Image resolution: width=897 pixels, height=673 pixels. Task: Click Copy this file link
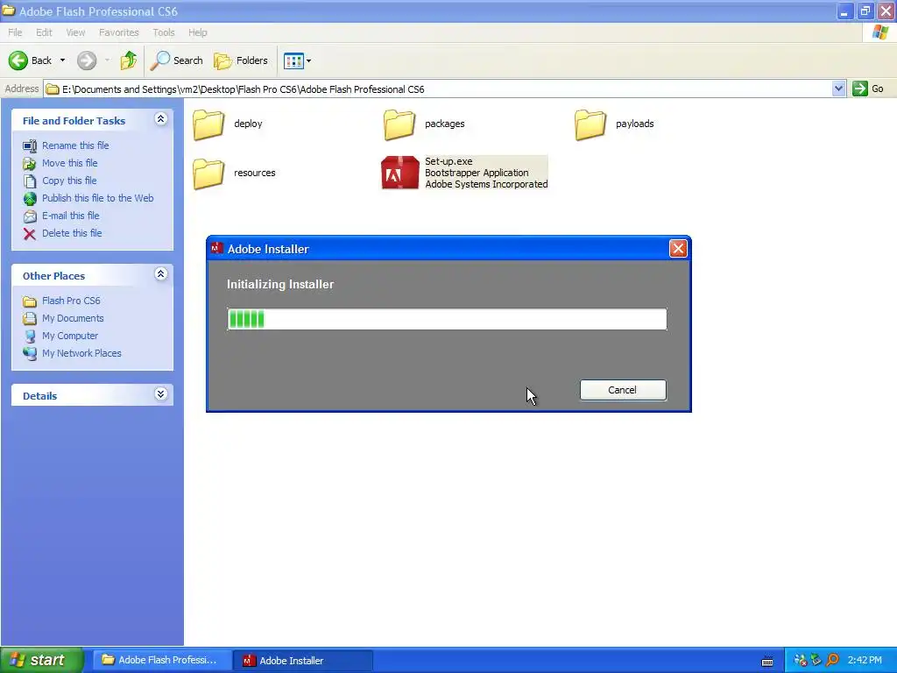pos(69,181)
